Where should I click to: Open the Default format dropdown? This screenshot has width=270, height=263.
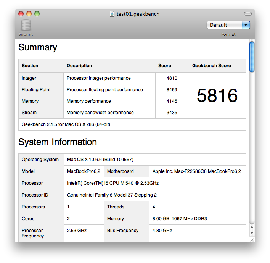(228, 25)
